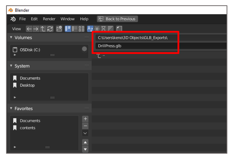Click bookmark icon beside Desktop
Image resolution: width=231 pixels, height=159 pixels.
pyautogui.click(x=15, y=85)
